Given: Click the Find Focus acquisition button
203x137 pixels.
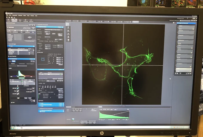Looking at the screenshot, I should coord(9,31).
